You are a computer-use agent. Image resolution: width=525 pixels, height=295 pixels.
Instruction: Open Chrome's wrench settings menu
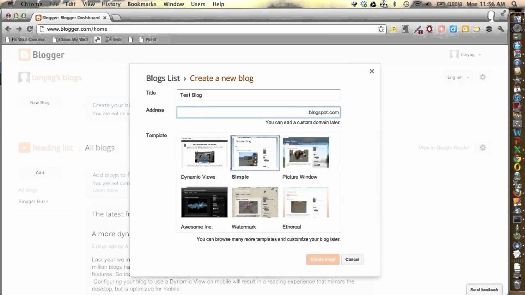click(x=501, y=29)
